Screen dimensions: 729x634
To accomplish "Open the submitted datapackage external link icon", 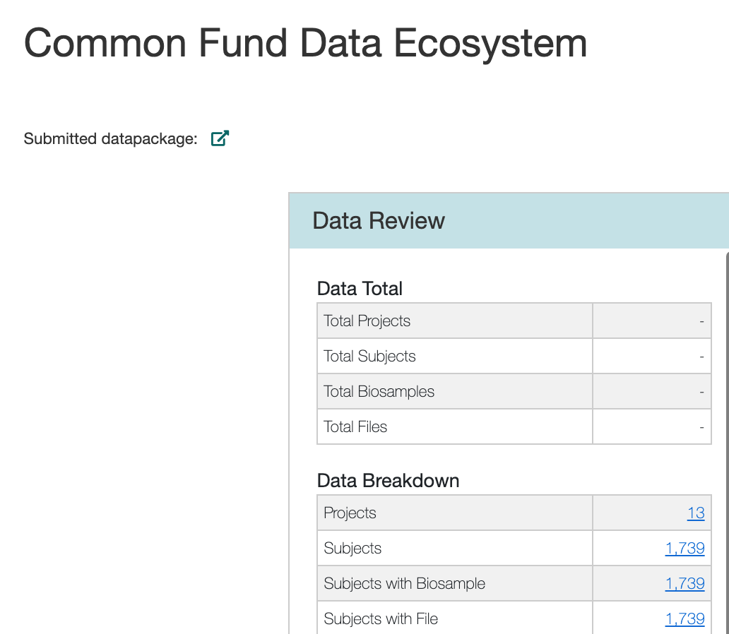I will [x=220, y=138].
